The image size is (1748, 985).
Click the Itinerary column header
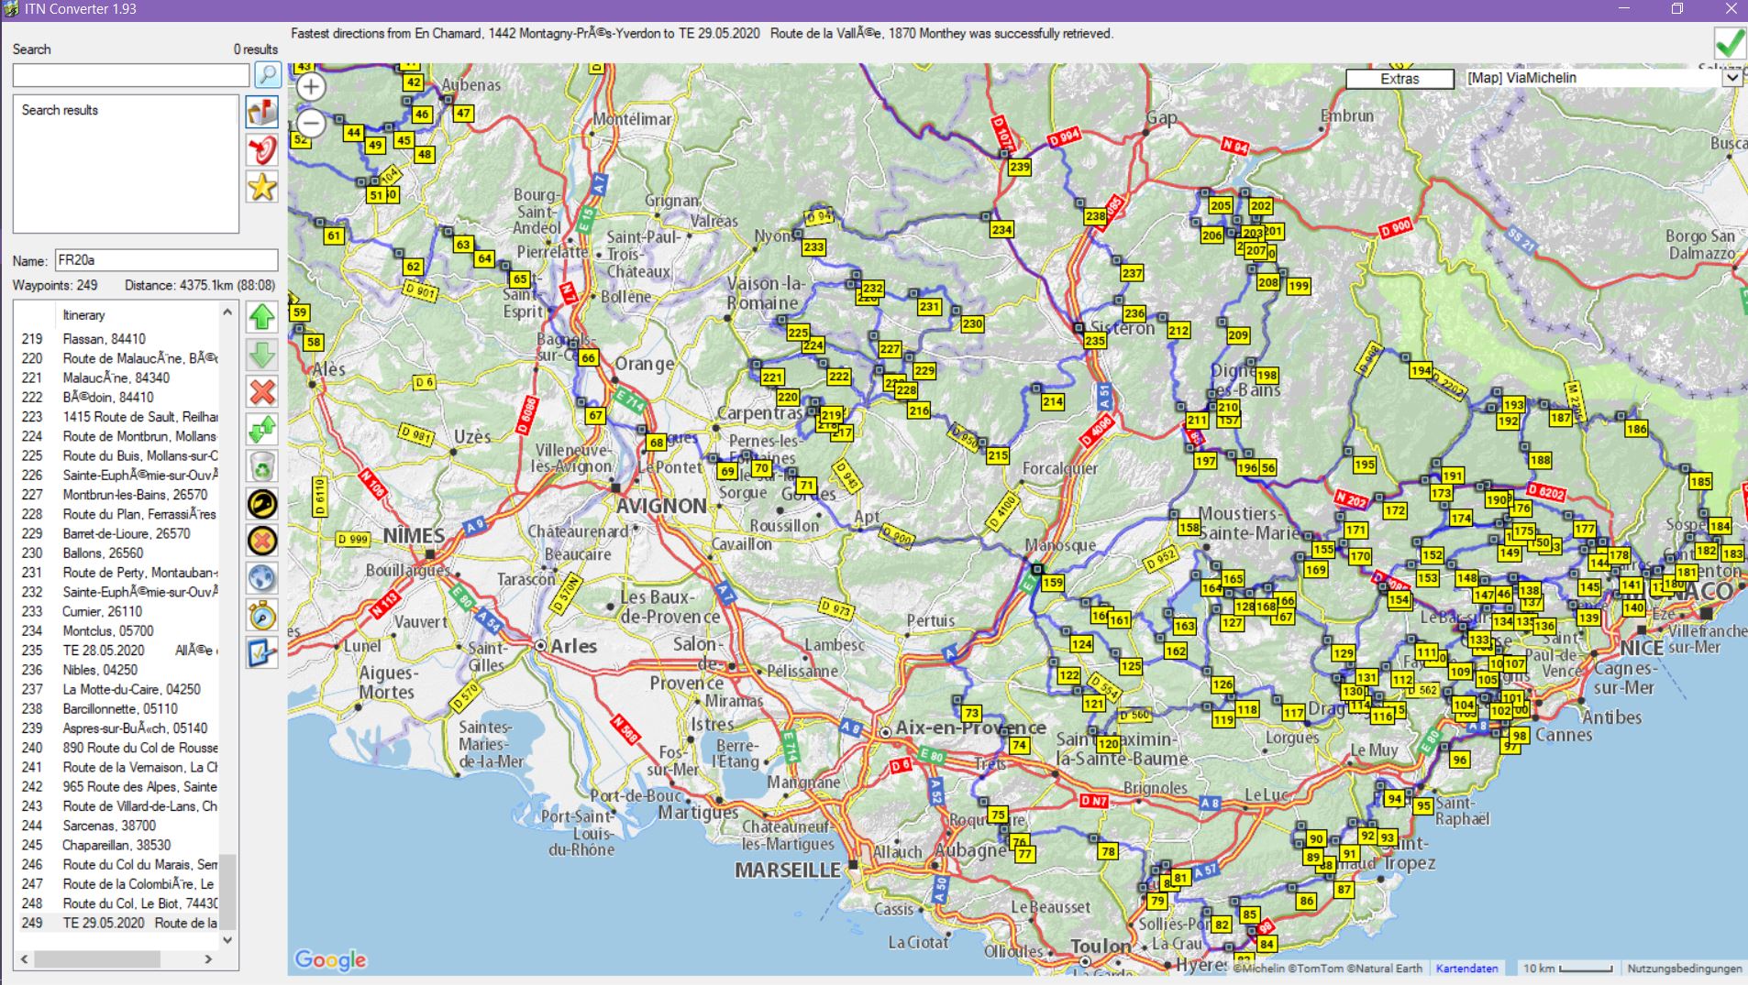pyautogui.click(x=83, y=315)
